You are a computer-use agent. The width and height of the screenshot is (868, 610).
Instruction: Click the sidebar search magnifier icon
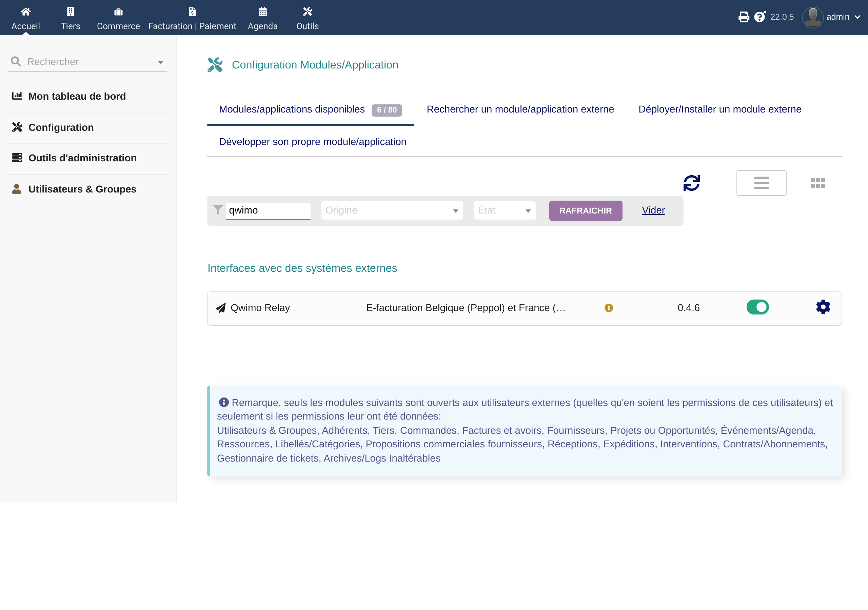click(16, 61)
